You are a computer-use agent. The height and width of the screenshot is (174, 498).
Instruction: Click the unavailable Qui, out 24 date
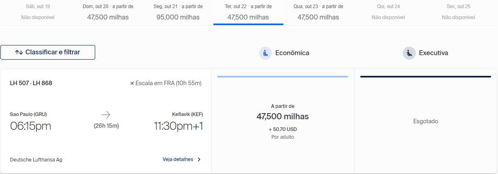pyautogui.click(x=388, y=12)
